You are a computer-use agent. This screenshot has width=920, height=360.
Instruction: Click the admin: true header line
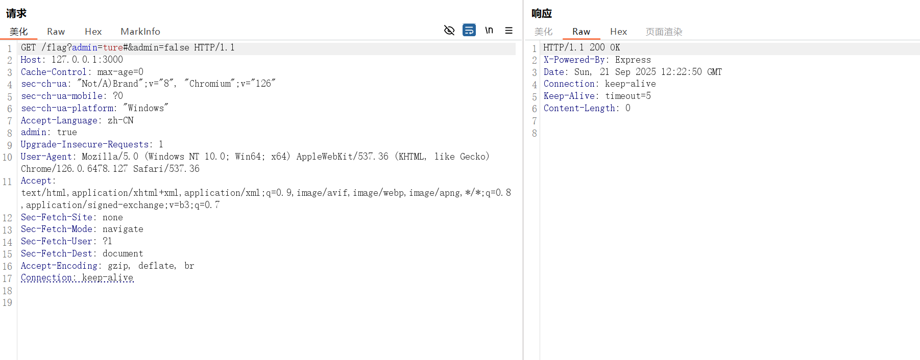[49, 133]
